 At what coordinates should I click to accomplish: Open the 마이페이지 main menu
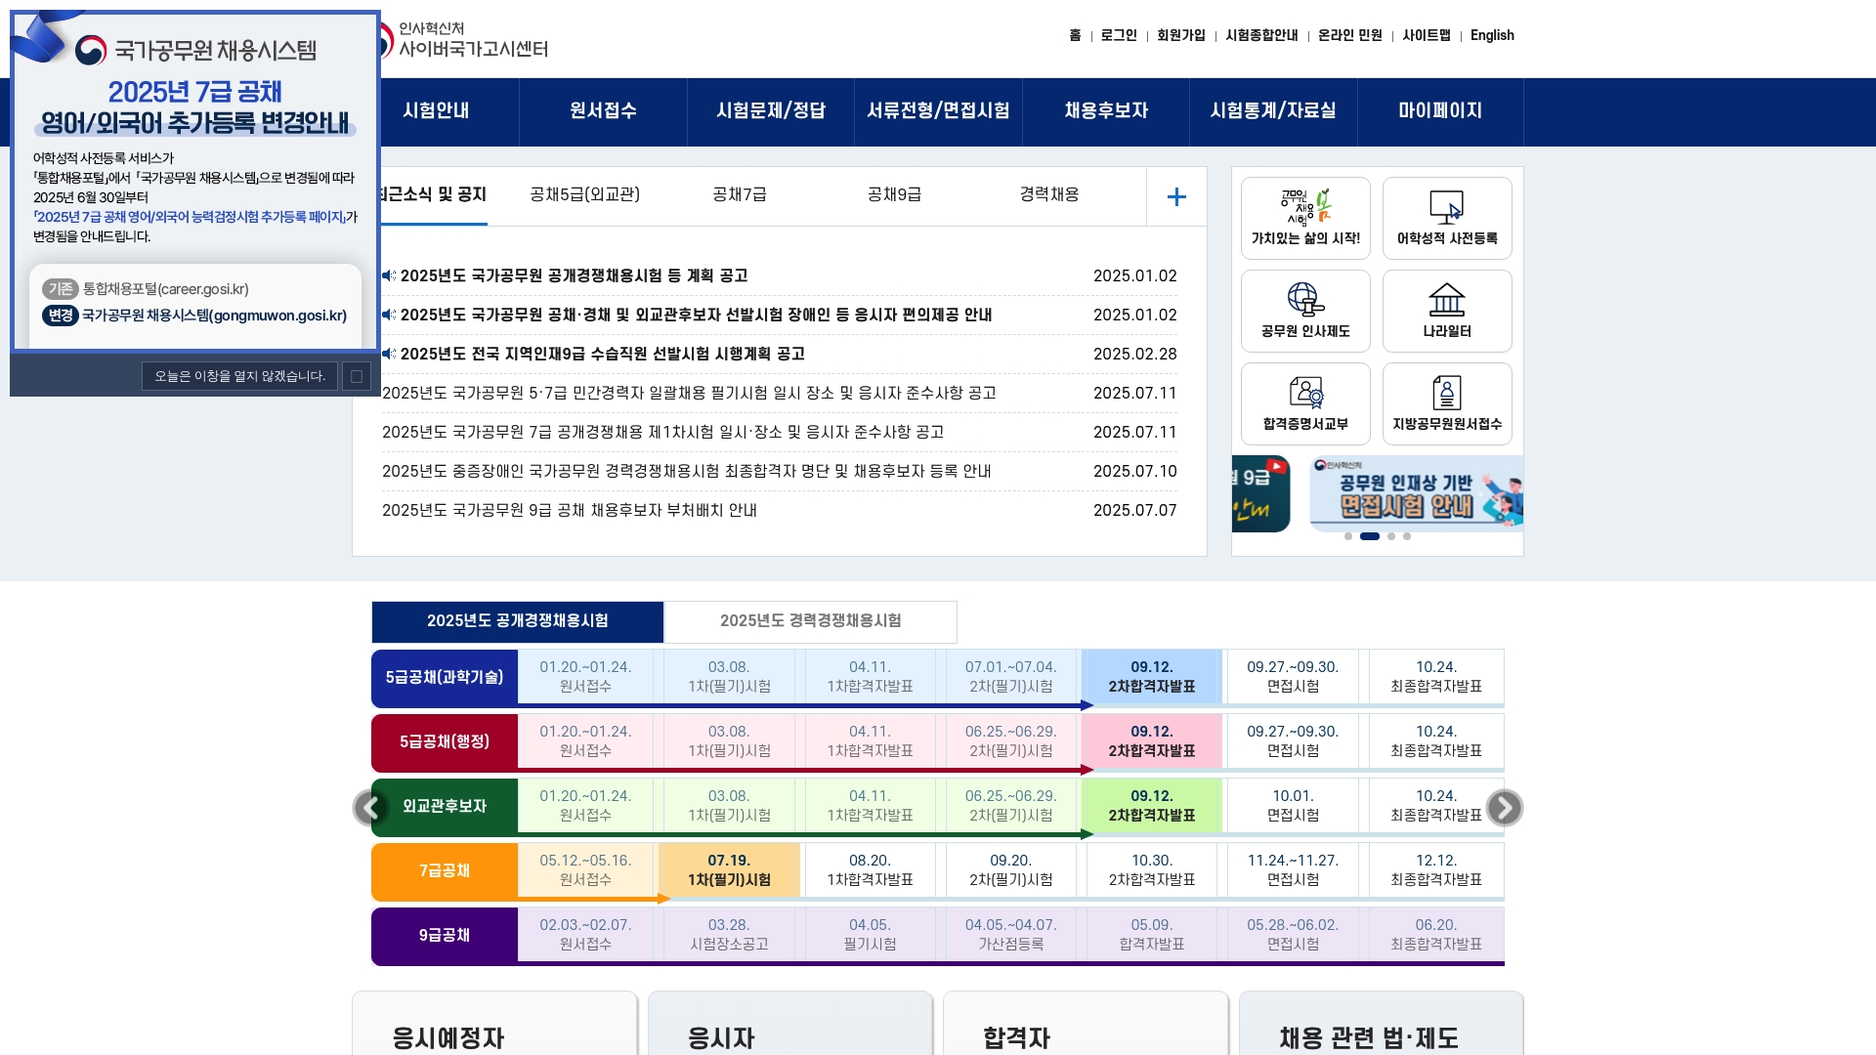1440,111
